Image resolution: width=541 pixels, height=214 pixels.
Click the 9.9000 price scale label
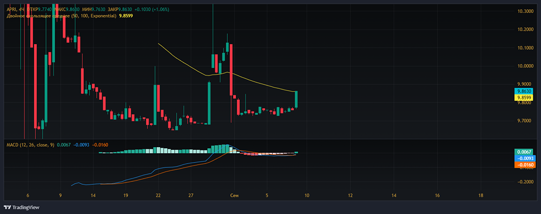point(524,84)
